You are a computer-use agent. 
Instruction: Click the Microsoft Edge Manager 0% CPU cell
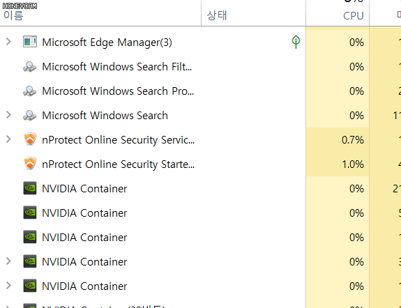[338, 43]
